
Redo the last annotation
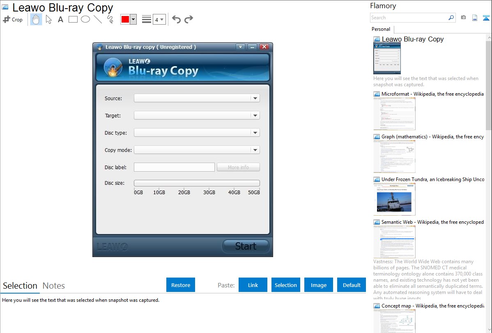coord(189,19)
